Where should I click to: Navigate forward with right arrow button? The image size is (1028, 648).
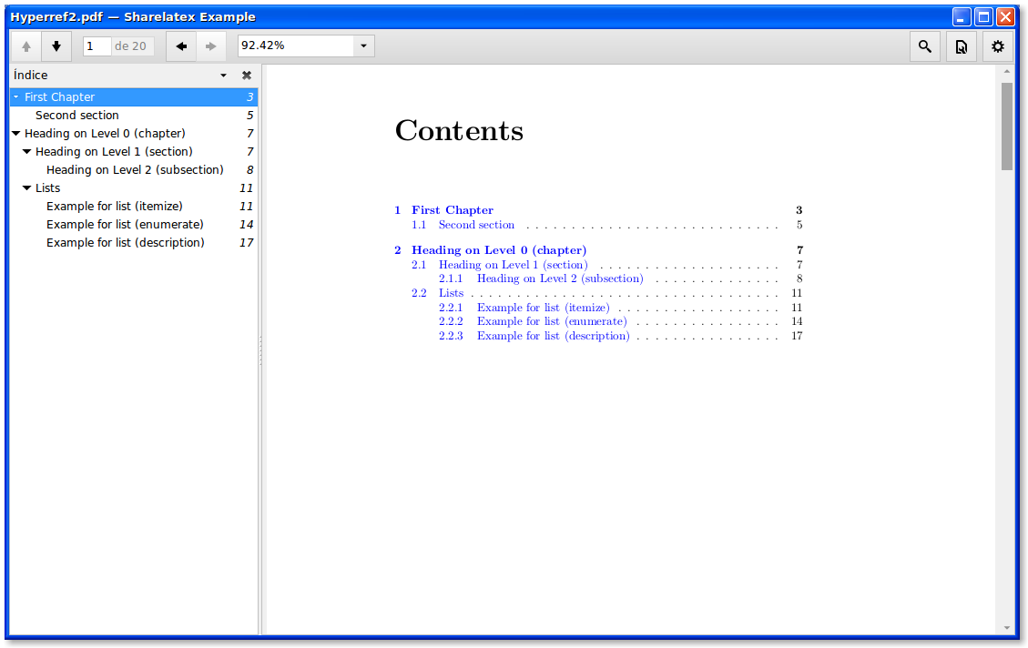tap(210, 46)
